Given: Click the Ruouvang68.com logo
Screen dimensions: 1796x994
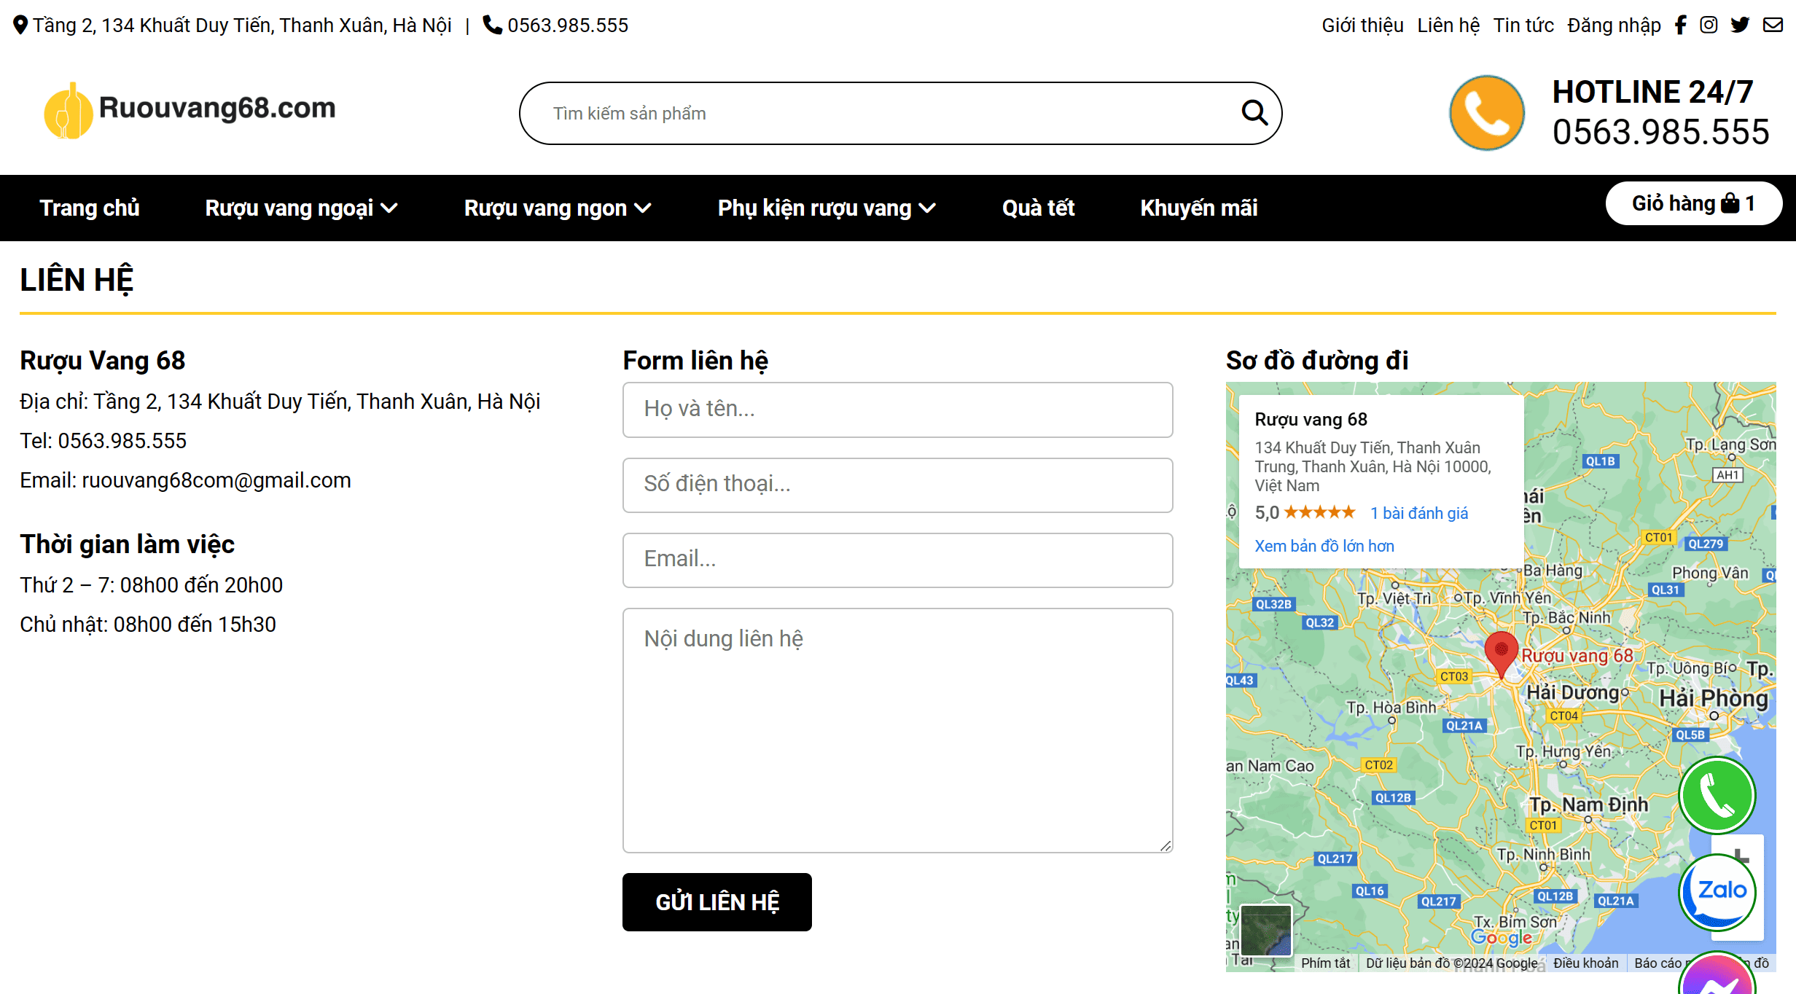Looking at the screenshot, I should 190,109.
